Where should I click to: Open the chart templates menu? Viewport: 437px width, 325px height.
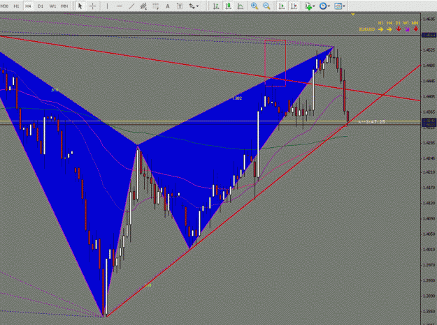[x=338, y=6]
